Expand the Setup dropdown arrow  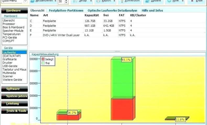[x=91, y=1]
